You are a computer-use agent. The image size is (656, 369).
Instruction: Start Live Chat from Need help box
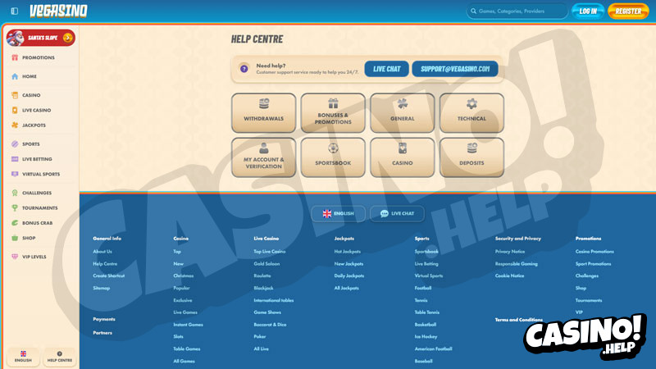[386, 69]
